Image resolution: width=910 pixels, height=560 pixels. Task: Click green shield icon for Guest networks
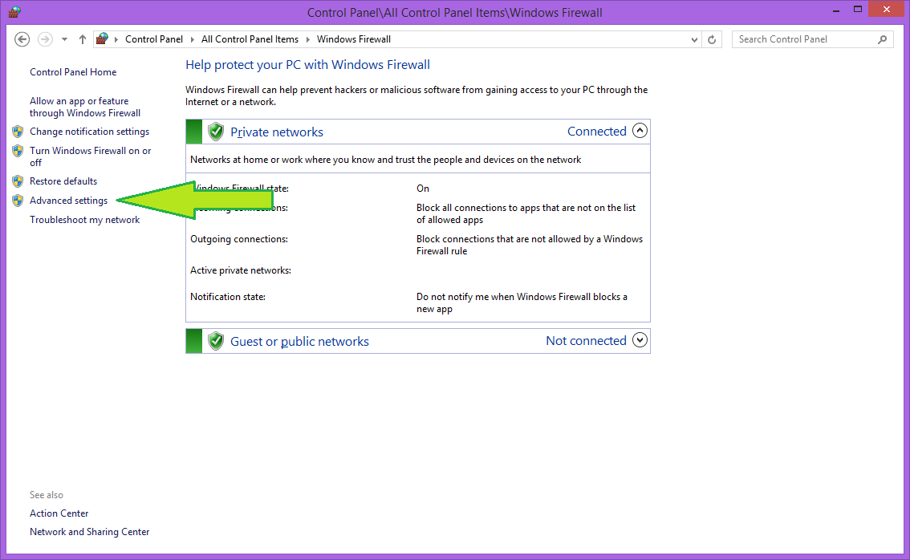(216, 341)
